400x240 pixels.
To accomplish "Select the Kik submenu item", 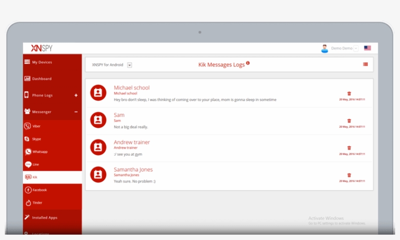I will coord(52,177).
